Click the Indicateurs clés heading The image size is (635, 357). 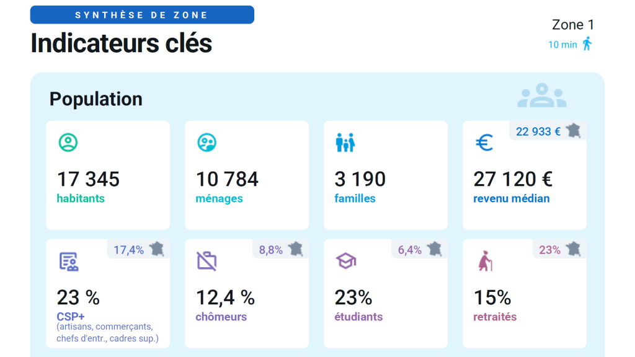click(x=121, y=43)
